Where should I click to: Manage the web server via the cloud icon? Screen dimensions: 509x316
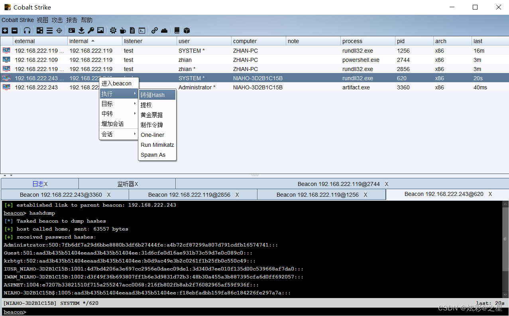coord(164,30)
